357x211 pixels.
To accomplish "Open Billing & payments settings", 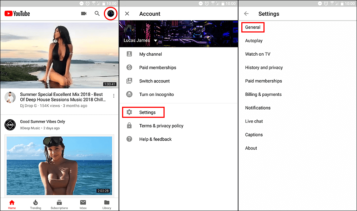I will click(263, 95).
